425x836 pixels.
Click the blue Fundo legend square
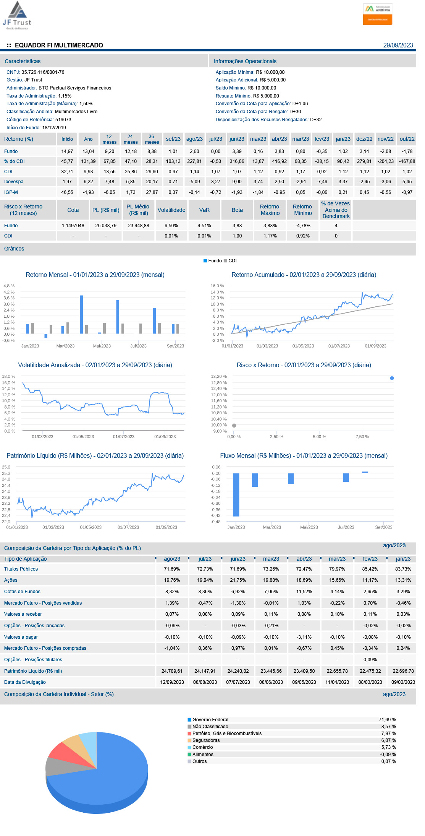205,261
